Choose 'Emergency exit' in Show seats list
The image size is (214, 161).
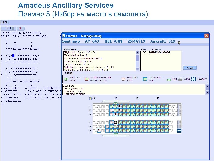78,61
